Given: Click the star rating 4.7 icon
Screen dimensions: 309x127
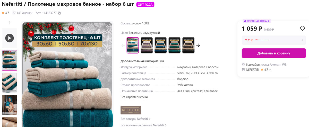Looking at the screenshot, I should pos(3,13).
